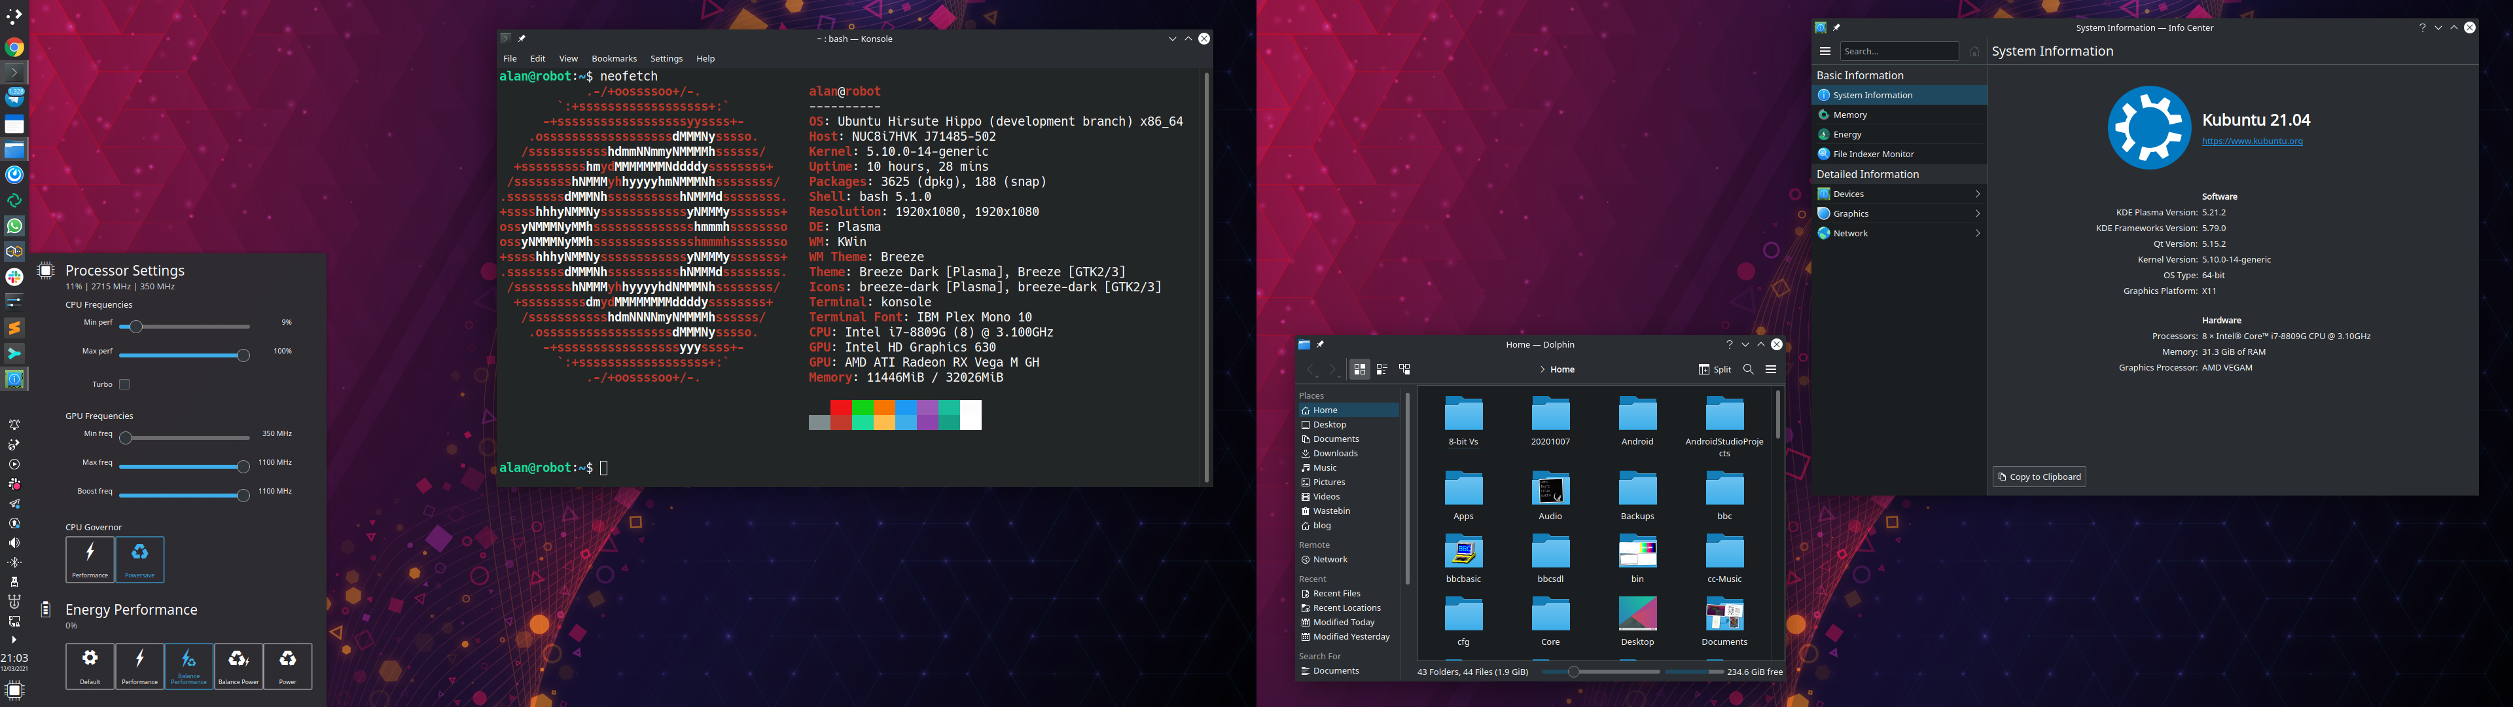Select the Backups folder

pos(1637,496)
